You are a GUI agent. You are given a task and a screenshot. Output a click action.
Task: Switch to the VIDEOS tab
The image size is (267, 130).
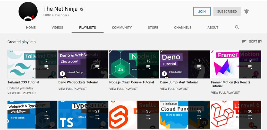[x=57, y=28]
